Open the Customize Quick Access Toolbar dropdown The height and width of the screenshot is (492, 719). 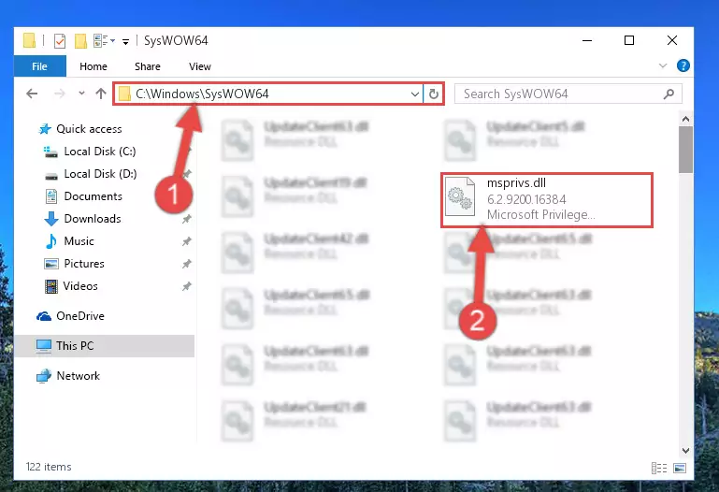(x=125, y=42)
